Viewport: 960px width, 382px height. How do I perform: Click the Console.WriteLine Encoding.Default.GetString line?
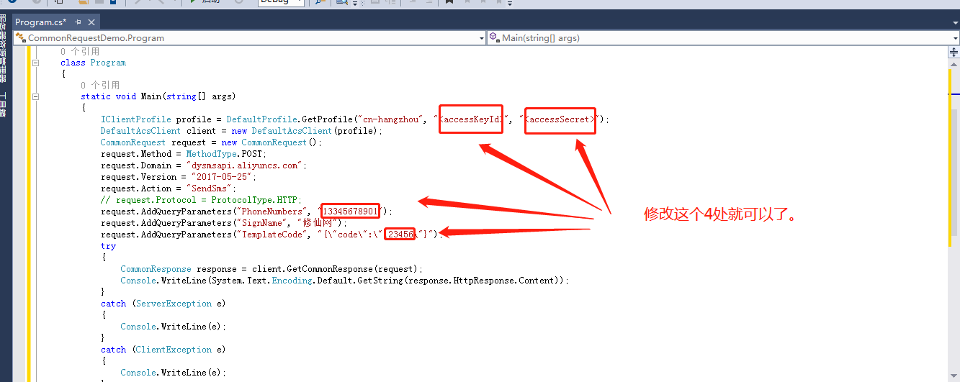344,281
